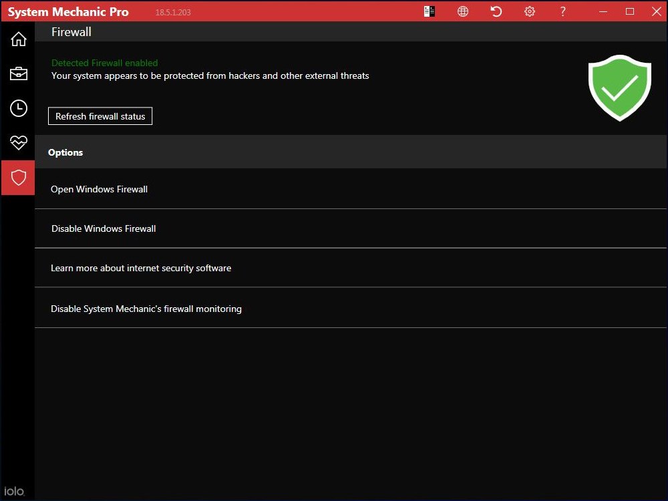The image size is (668, 501).
Task: Open Windows Firewall from Options
Action: [x=99, y=189]
